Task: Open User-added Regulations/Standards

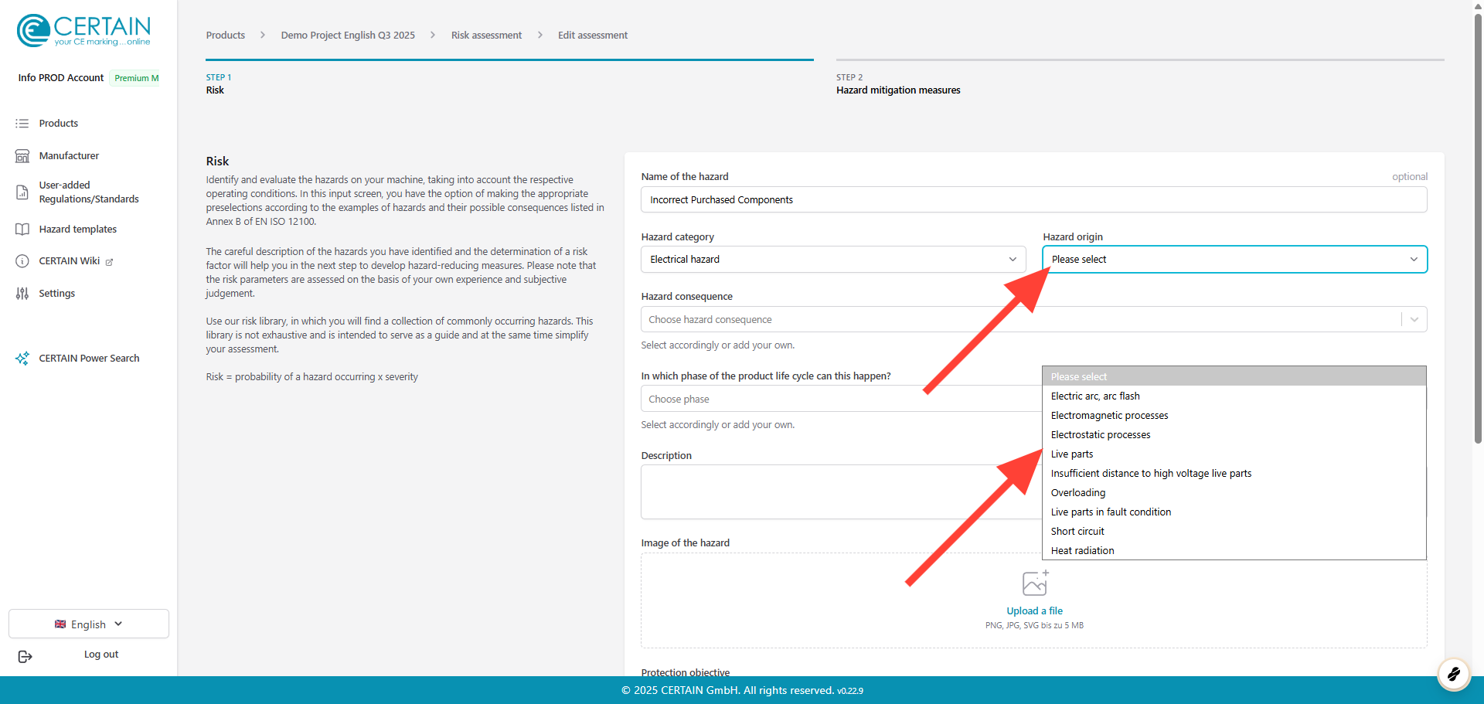Action: point(89,192)
